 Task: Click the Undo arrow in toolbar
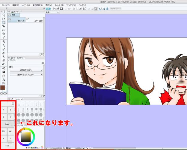point(66,9)
